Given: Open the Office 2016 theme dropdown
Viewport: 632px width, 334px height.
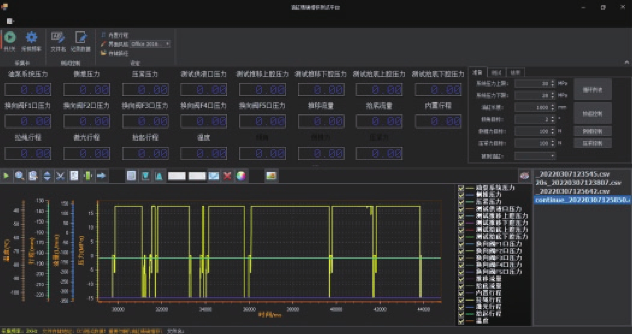Looking at the screenshot, I should pos(167,44).
